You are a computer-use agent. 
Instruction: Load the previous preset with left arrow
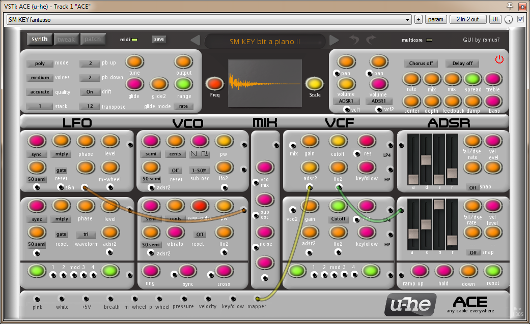point(195,40)
